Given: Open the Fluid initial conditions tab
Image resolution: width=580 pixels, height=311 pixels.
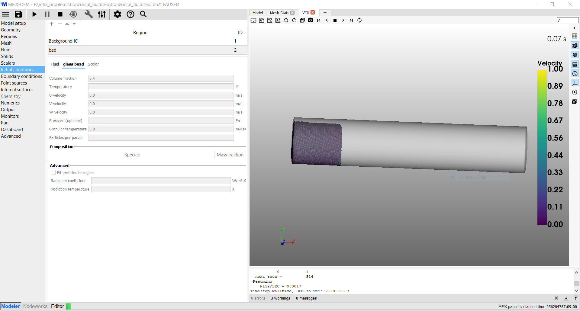Looking at the screenshot, I should tap(55, 64).
